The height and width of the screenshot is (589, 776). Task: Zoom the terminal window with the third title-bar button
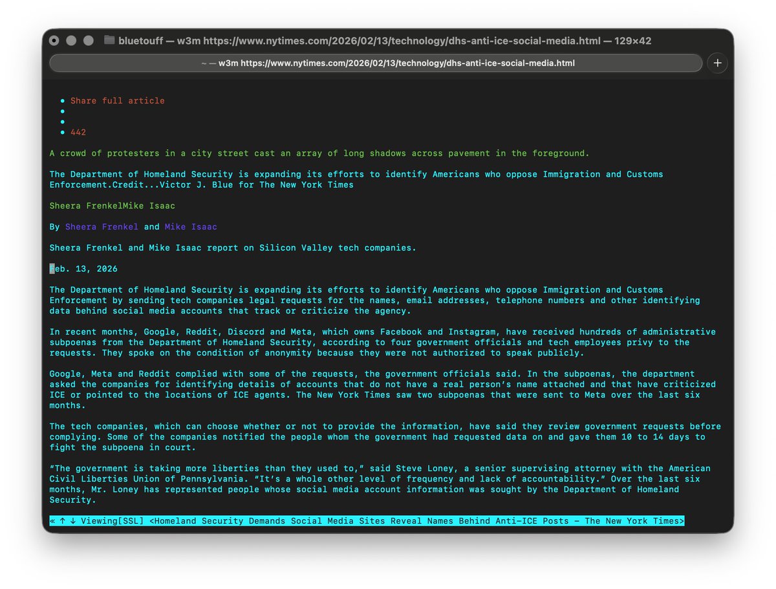(88, 41)
